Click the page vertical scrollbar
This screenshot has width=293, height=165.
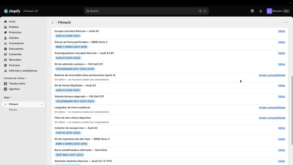(292, 110)
